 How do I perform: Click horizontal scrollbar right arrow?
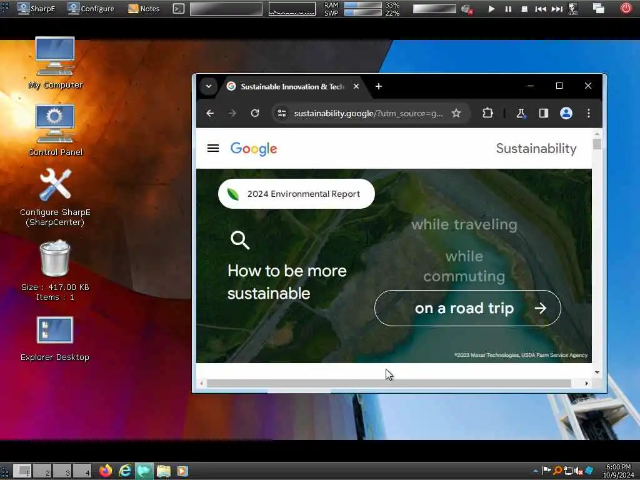point(586,383)
